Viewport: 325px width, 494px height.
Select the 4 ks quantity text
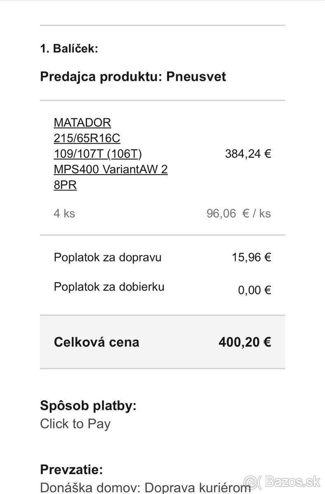64,213
